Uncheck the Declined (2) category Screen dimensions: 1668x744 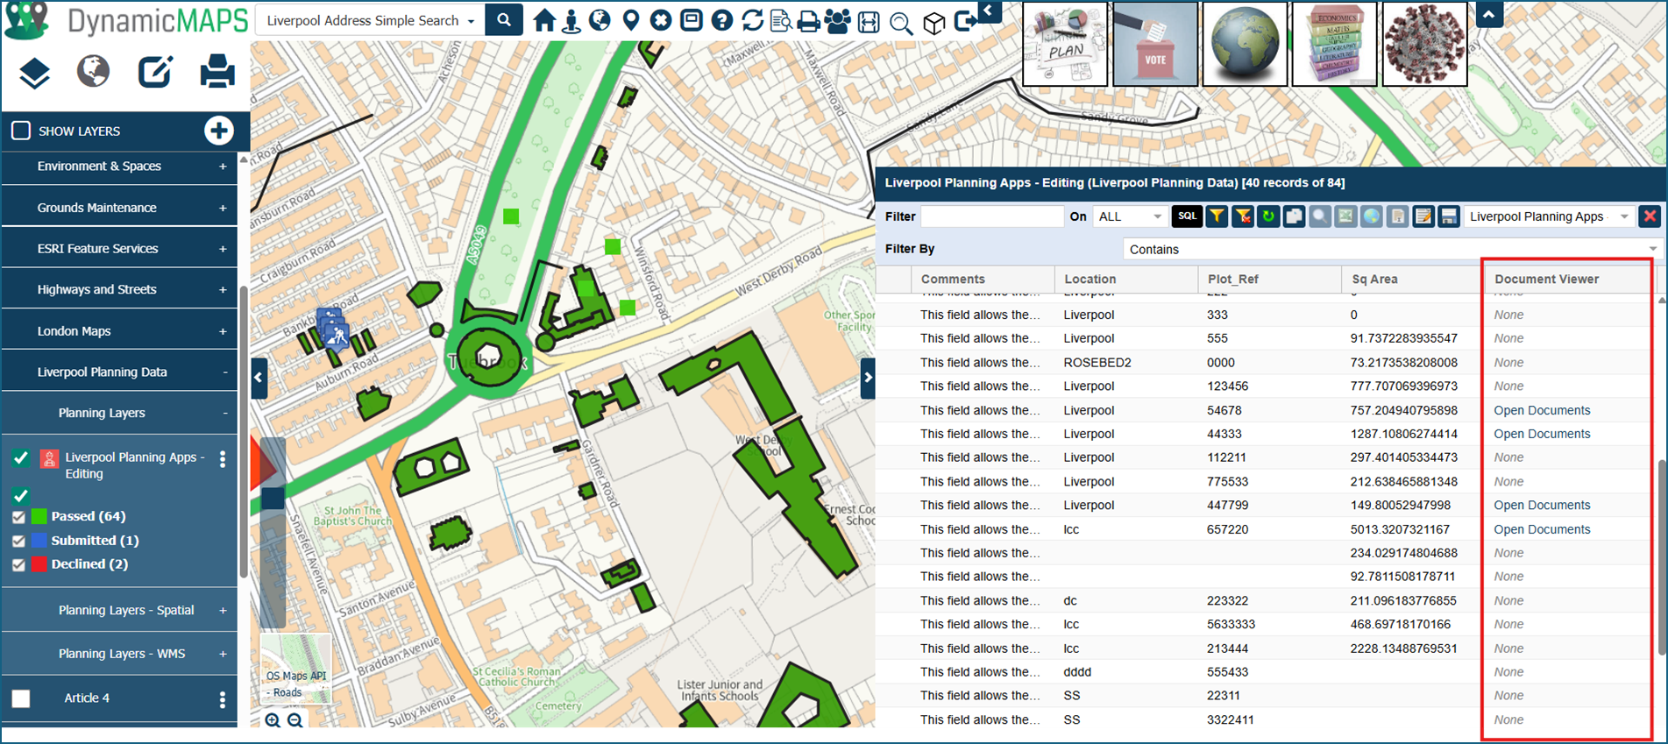(18, 565)
